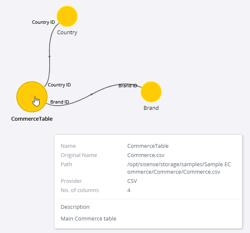Select the Brand table node circle

151,92
